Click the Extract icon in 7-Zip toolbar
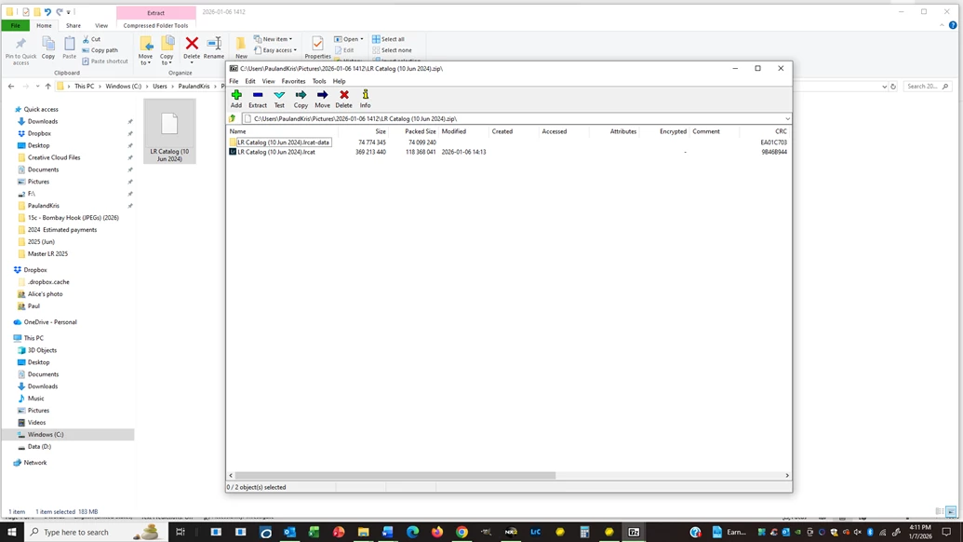 click(x=258, y=98)
